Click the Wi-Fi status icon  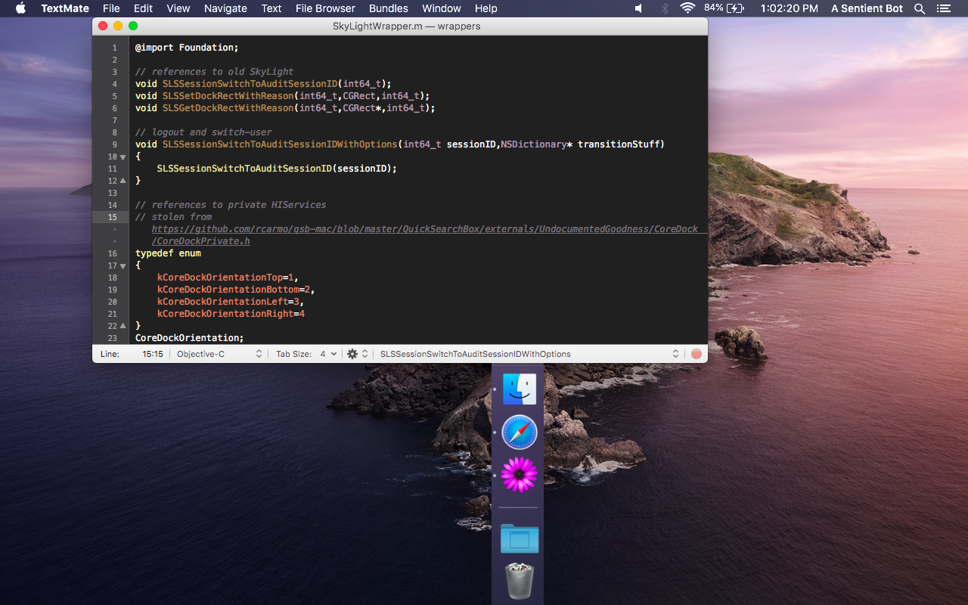(687, 8)
